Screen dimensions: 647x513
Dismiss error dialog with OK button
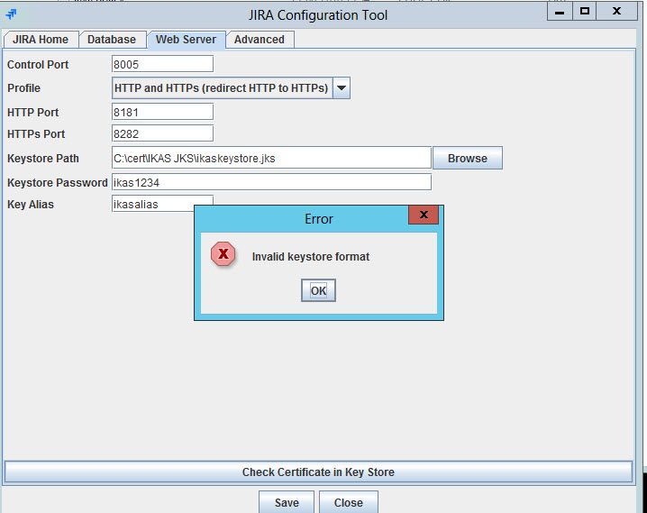point(318,290)
